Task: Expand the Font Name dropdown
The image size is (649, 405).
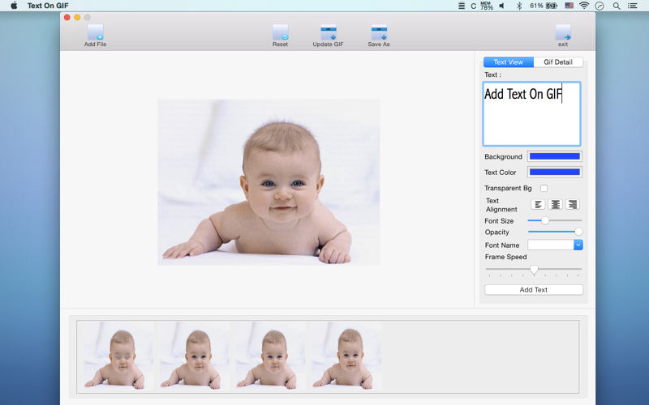Action: (578, 245)
